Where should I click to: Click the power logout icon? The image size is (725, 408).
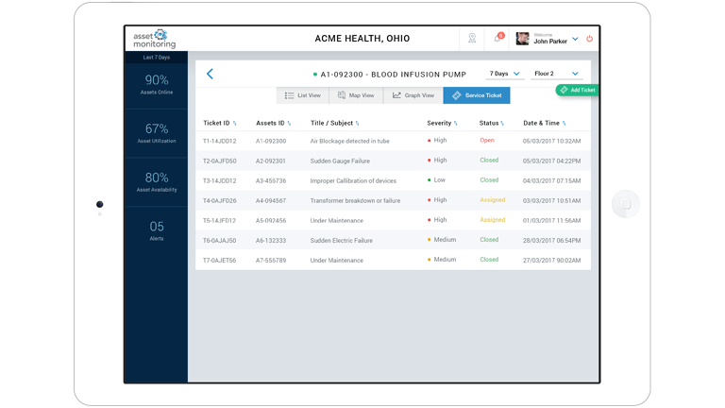tap(589, 39)
